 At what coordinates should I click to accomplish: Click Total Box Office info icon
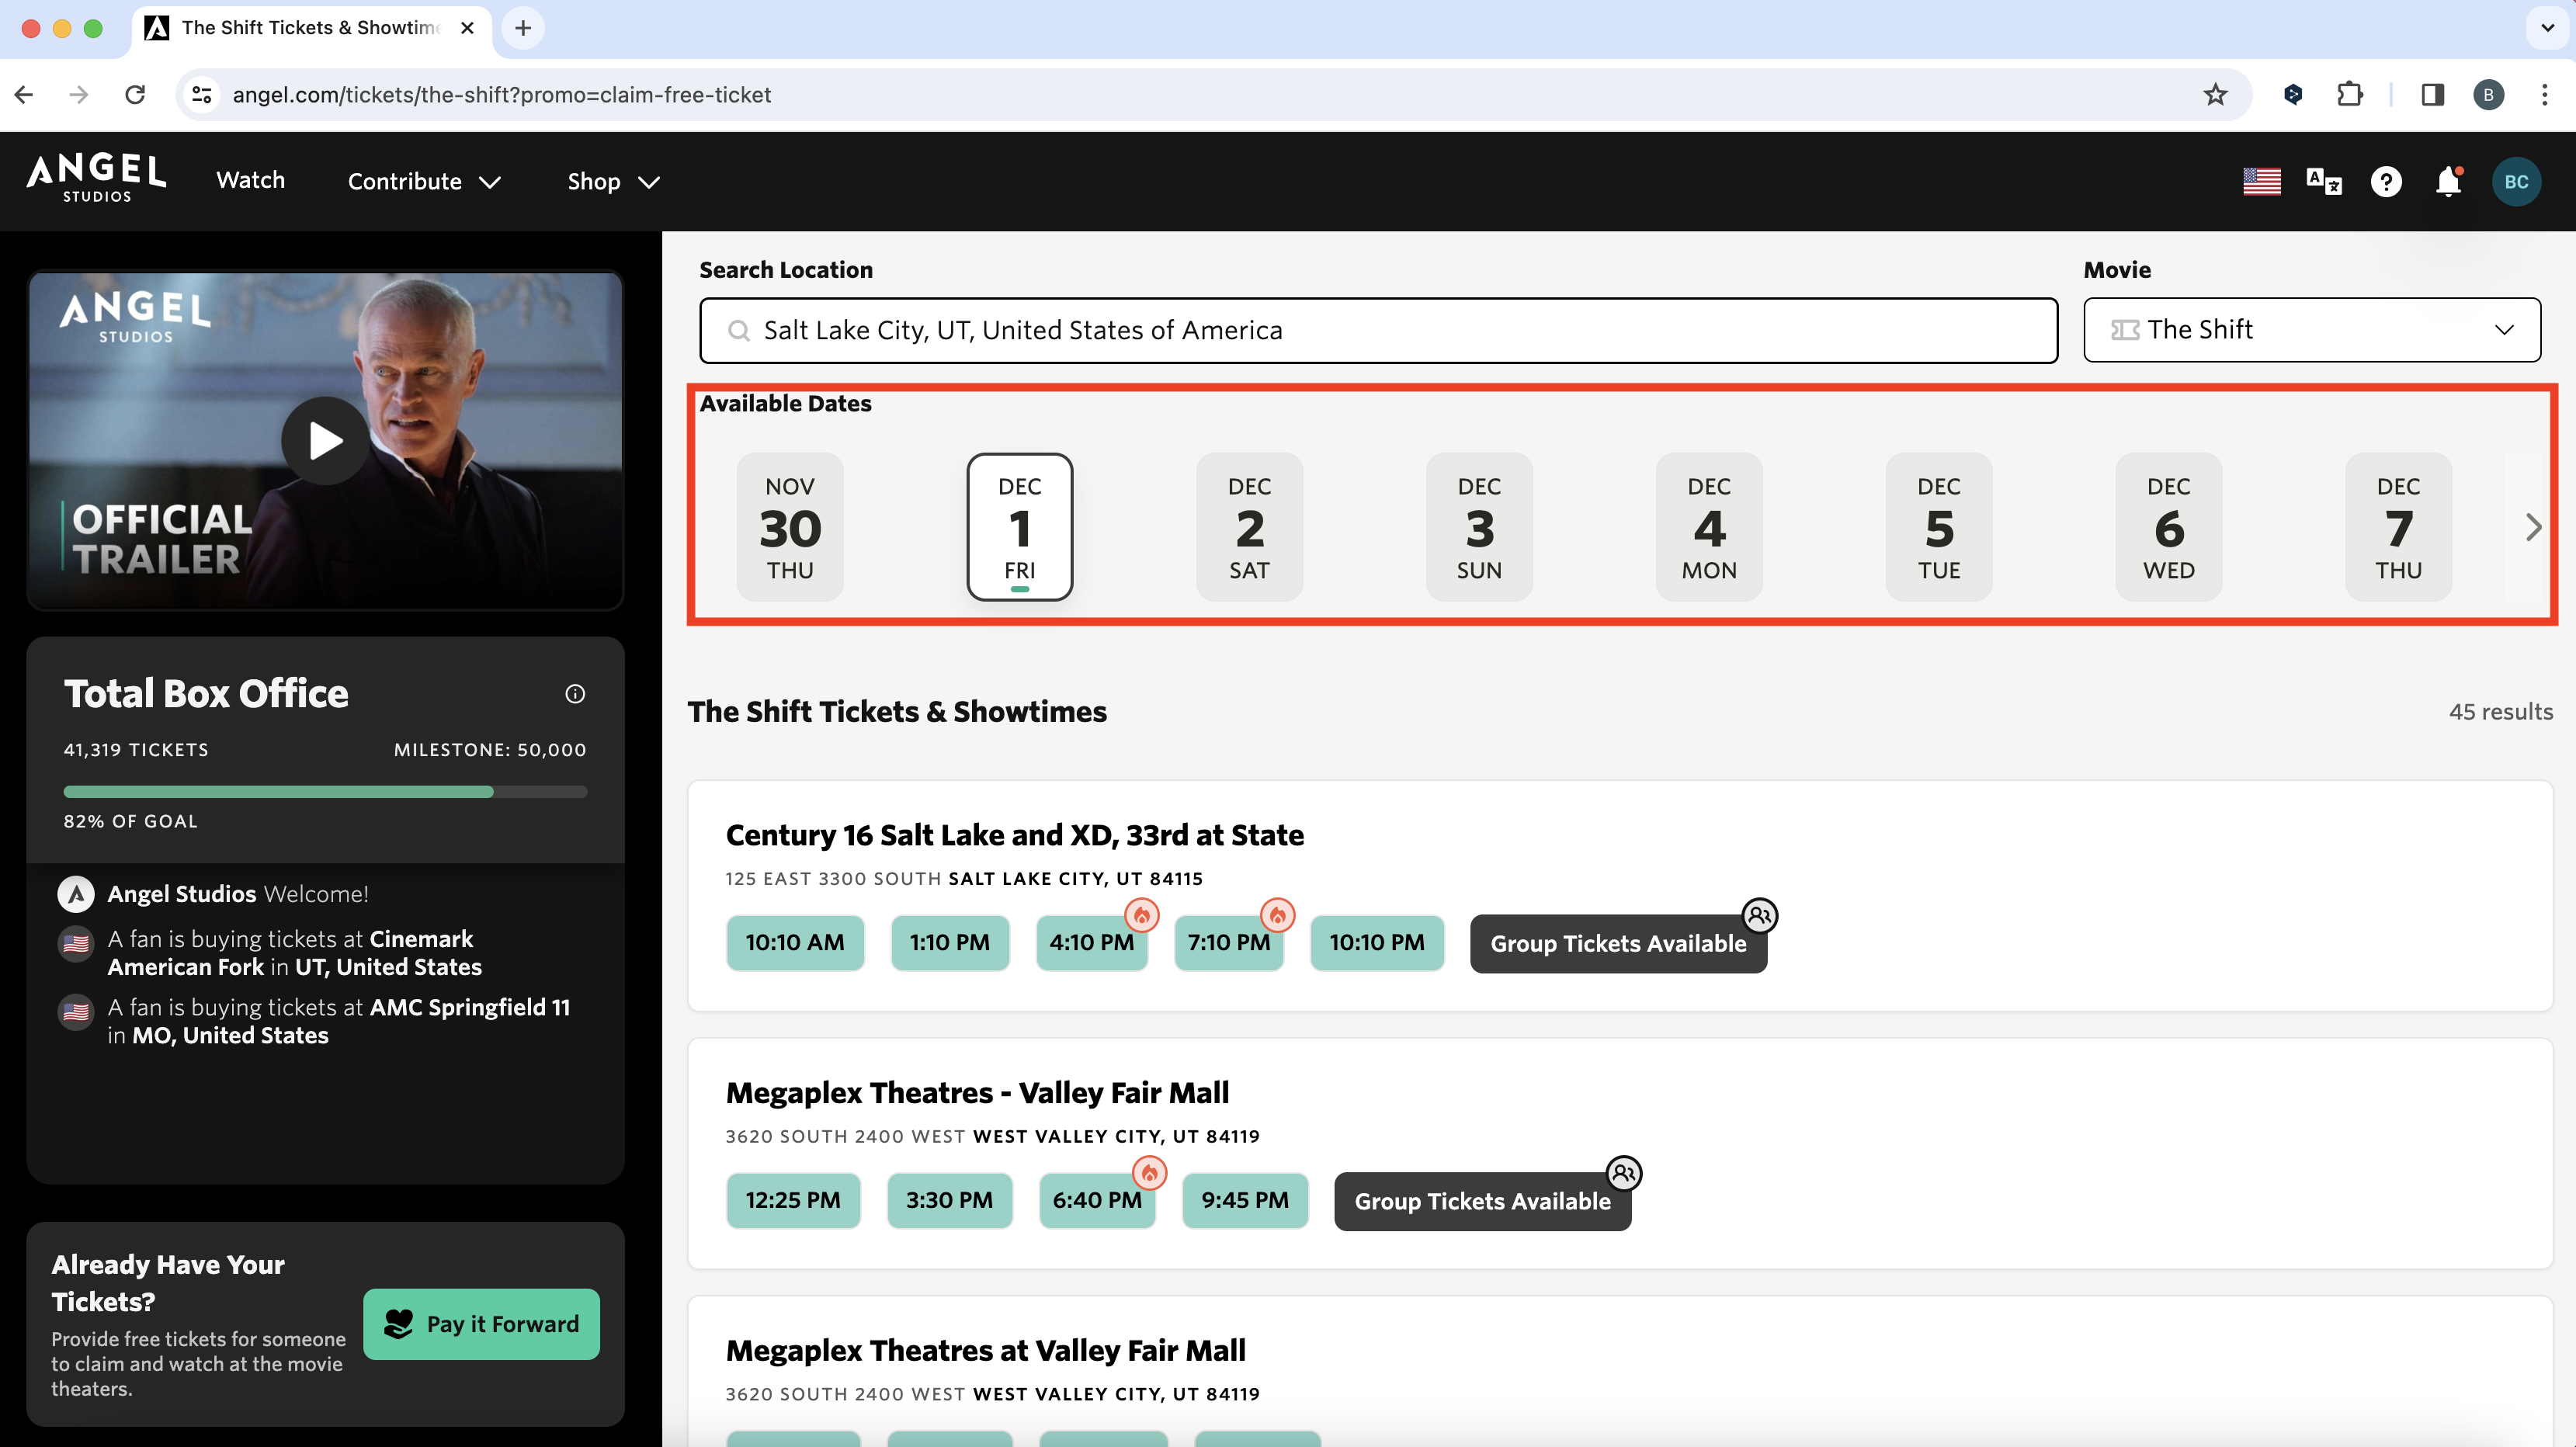tap(575, 694)
